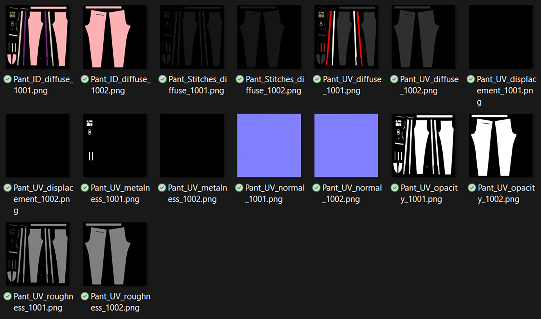This screenshot has height=319, width=541.
Task: Choose the Pant_UV_diffuse_1002.png thumbnail
Action: coord(424,37)
